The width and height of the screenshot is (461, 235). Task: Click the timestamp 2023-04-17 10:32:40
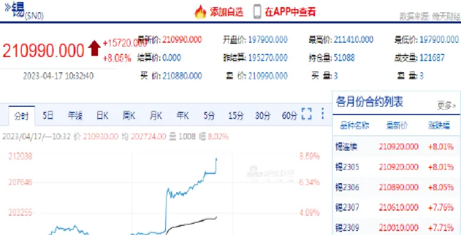[58, 76]
